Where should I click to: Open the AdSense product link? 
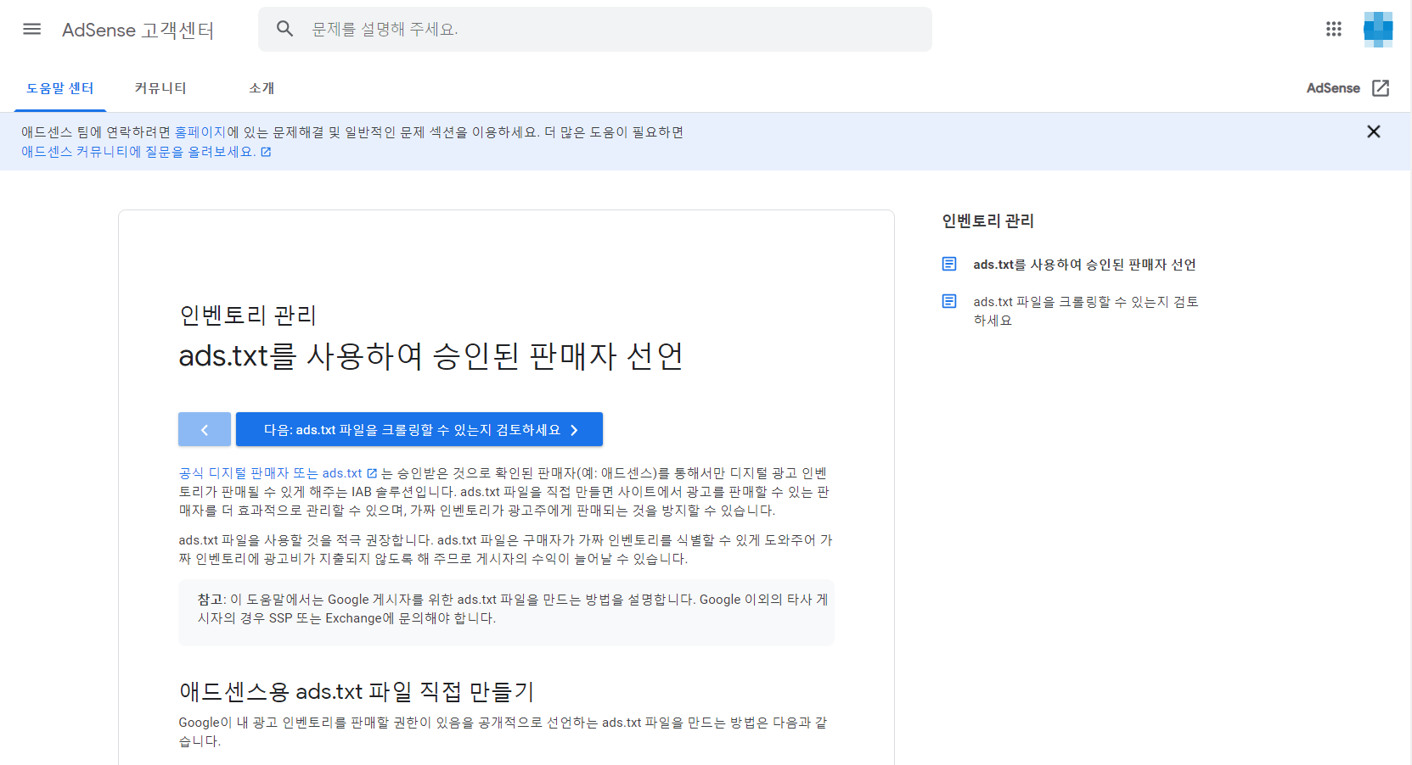tap(1332, 88)
